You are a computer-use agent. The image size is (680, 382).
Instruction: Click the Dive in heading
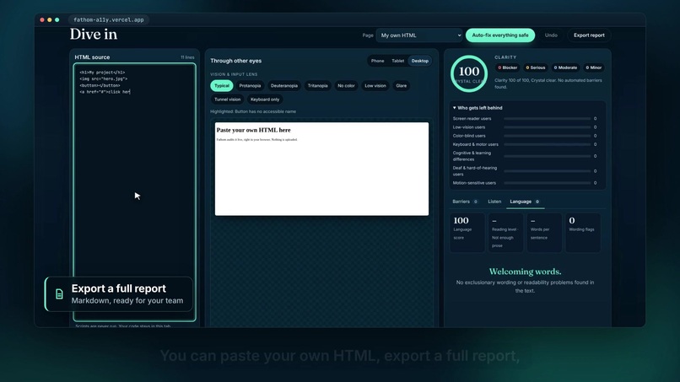tap(94, 35)
